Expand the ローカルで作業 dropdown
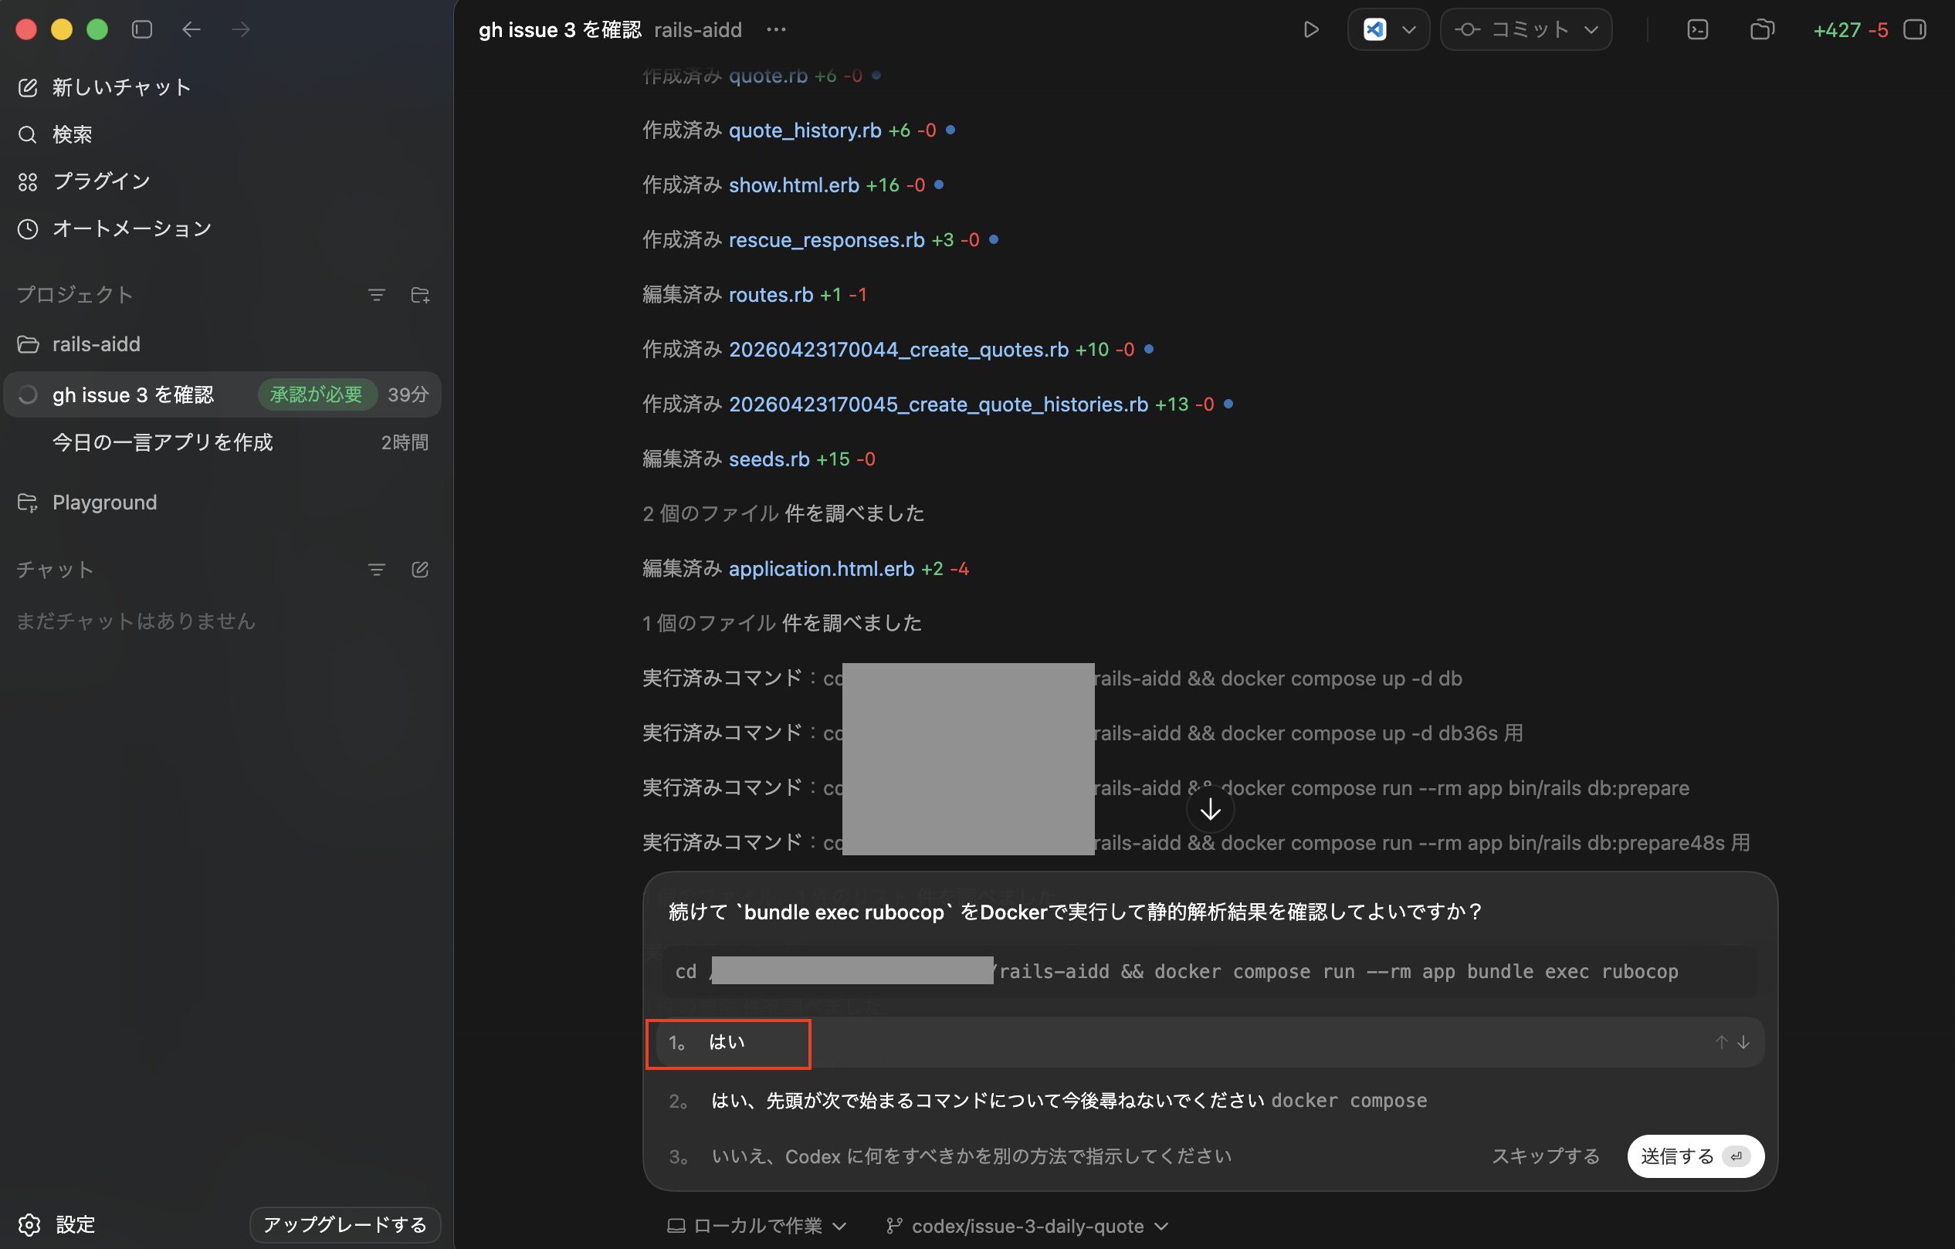 tap(757, 1226)
